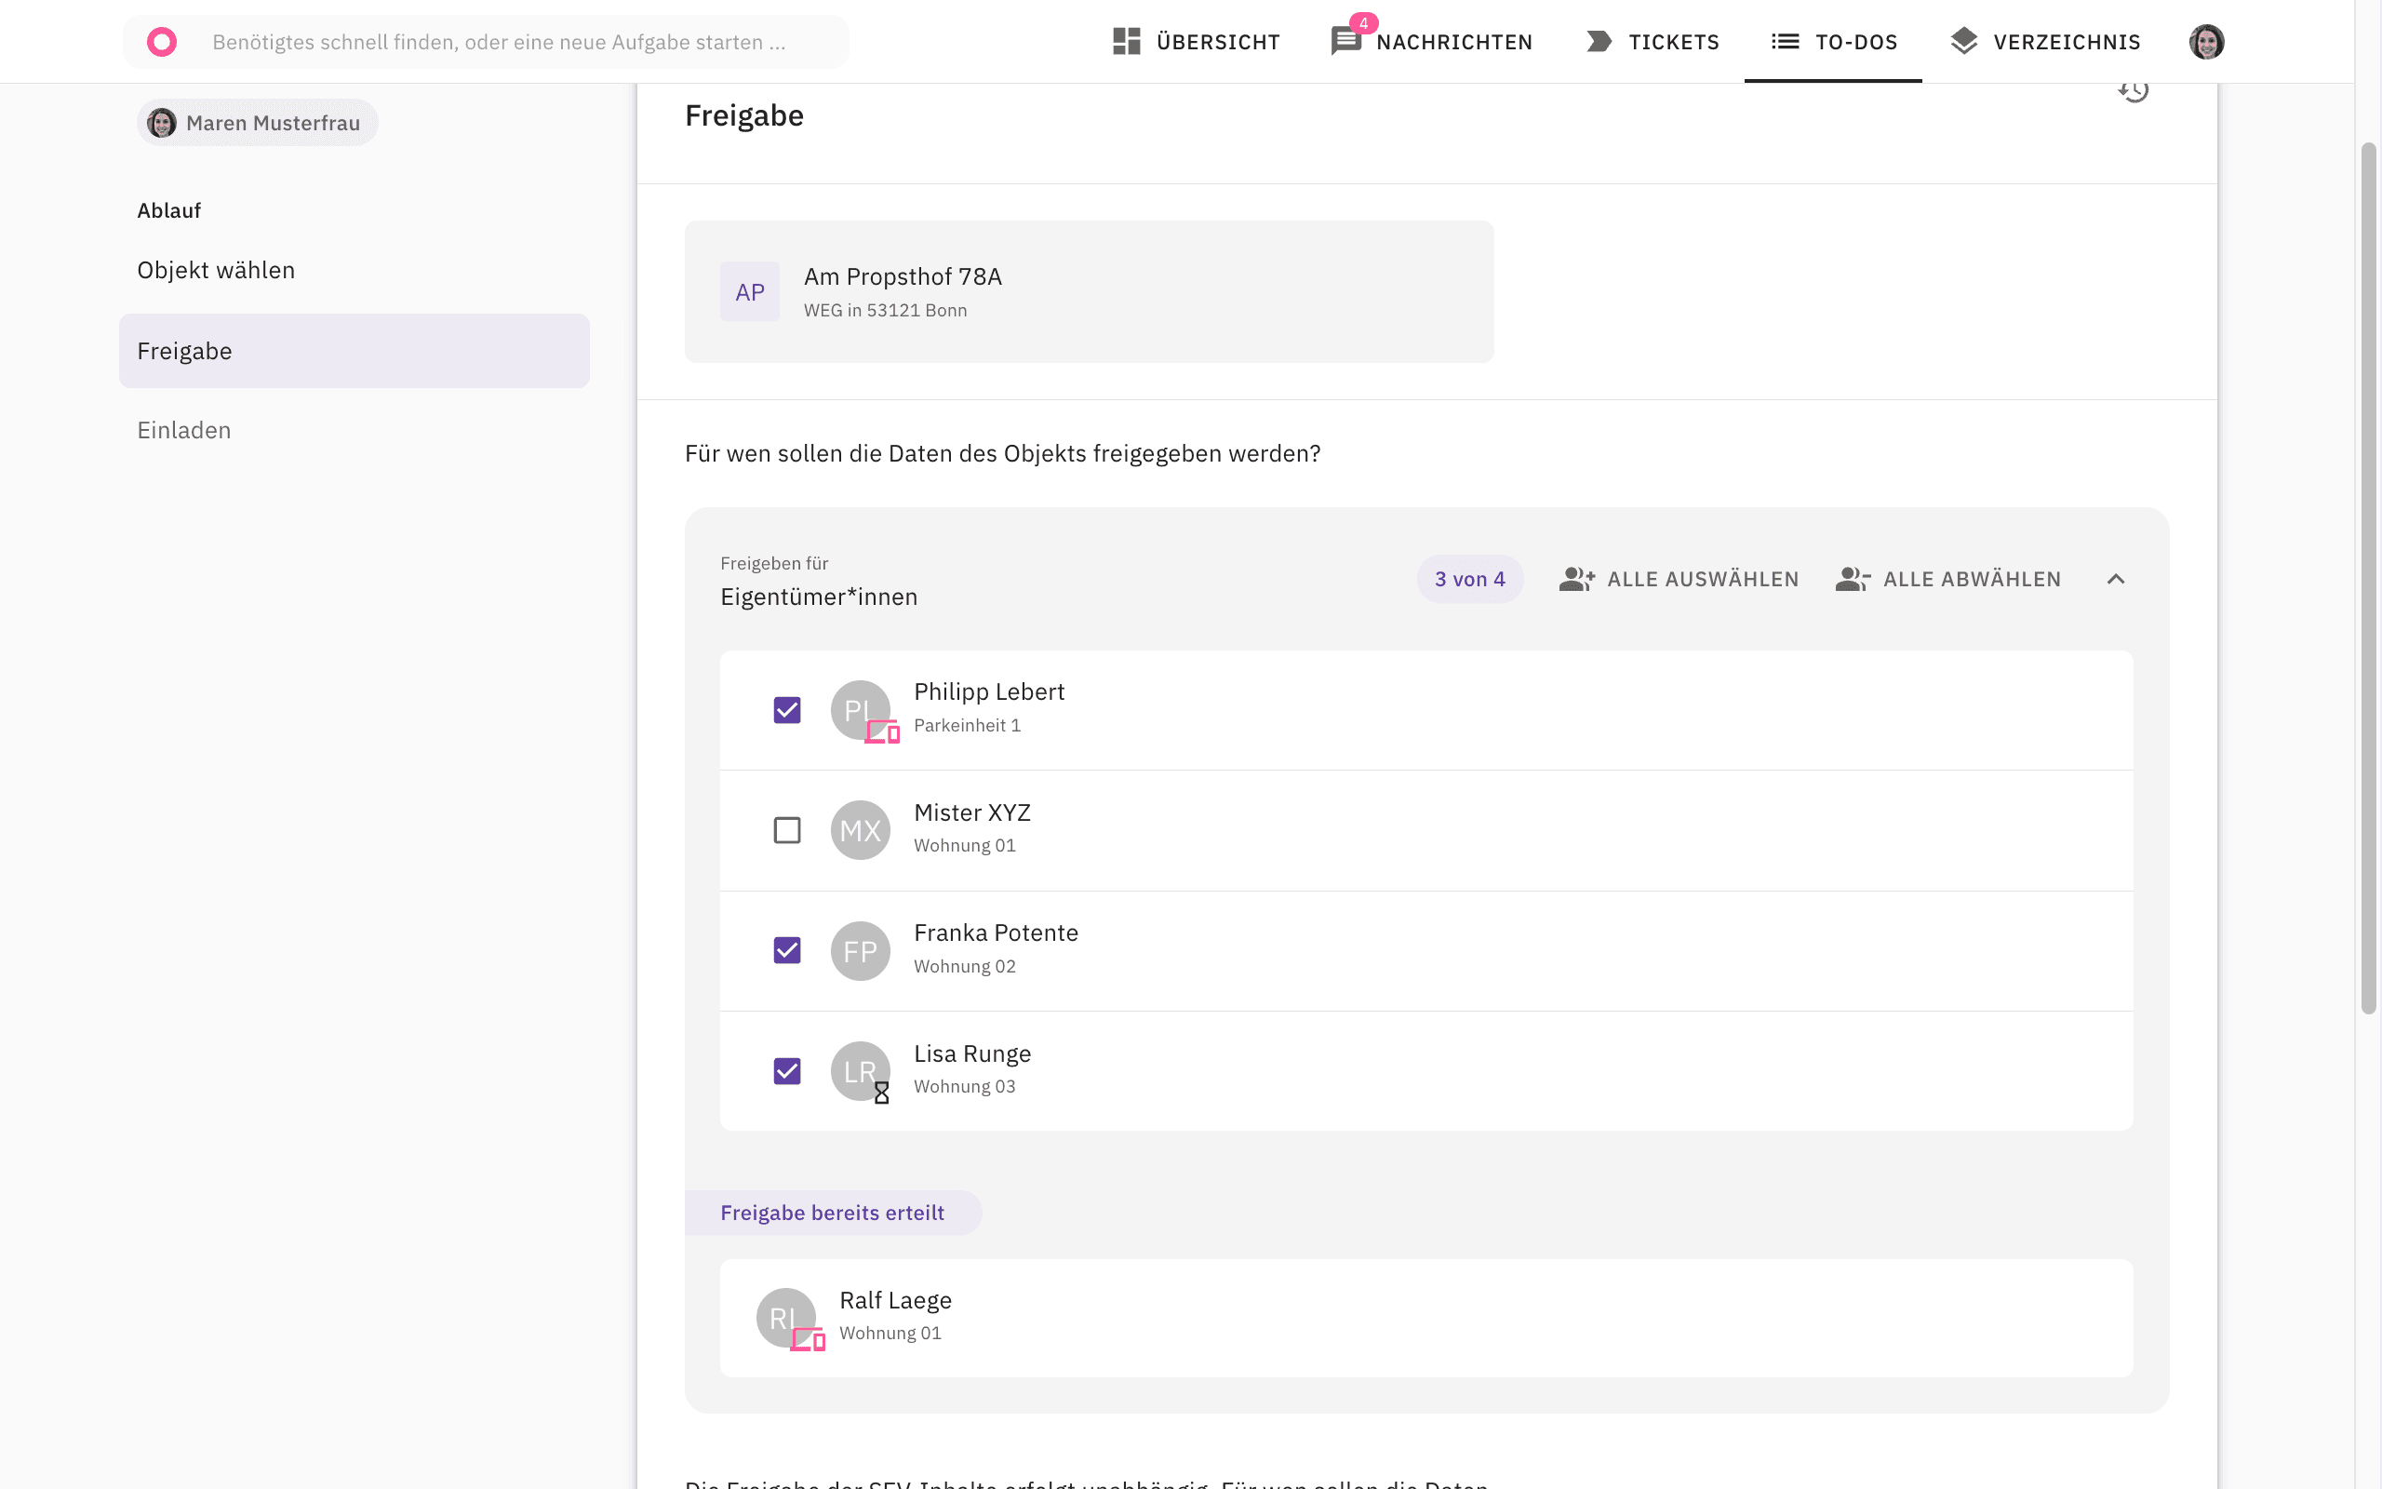The width and height of the screenshot is (2382, 1489).
Task: Open the history clock icon
Action: [2133, 90]
